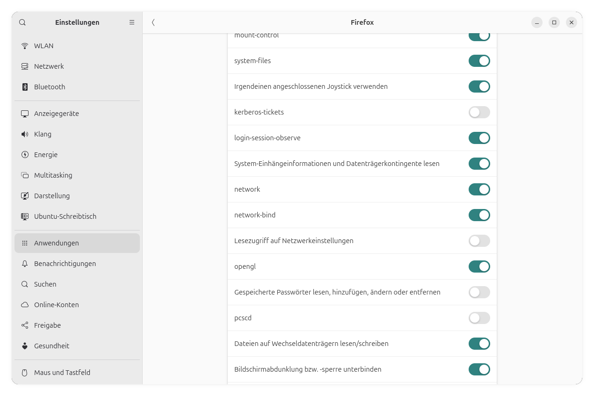Viewport: 594px width, 396px height.
Task: Open the Netzwerk settings panel
Action: tap(77, 66)
